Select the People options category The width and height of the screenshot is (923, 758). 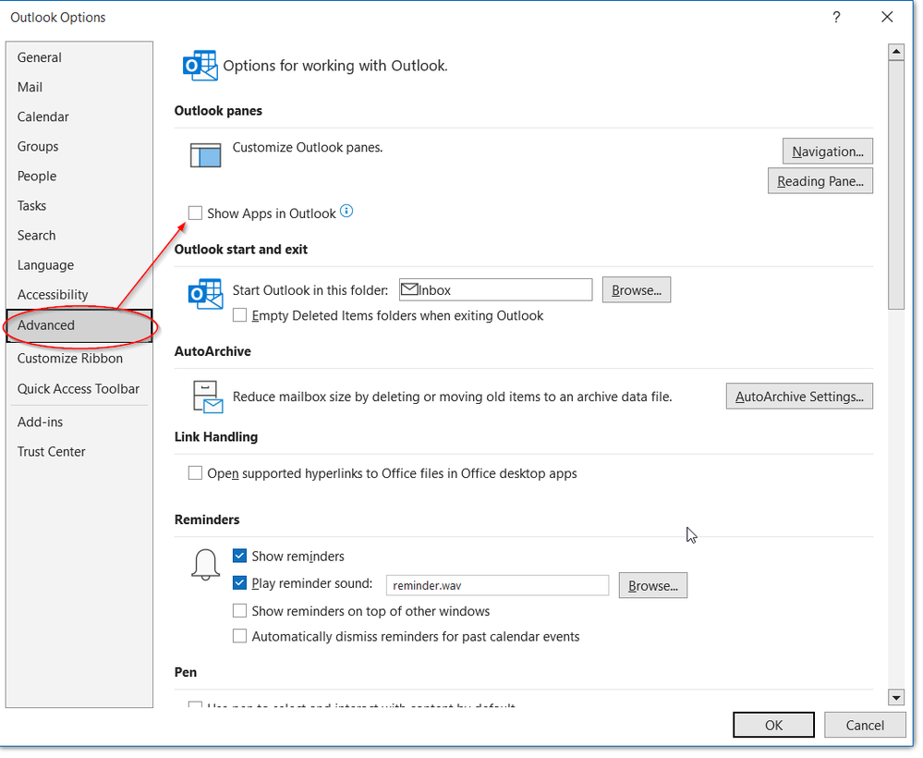pos(79,177)
